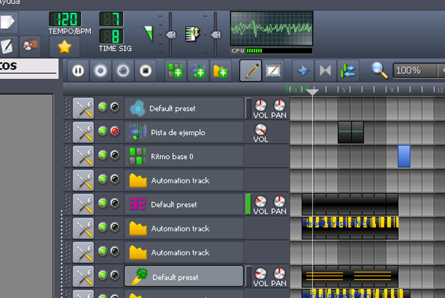Viewport: 445px width, 298px height.
Task: Click the tempo display showing 120
Action: 65,19
